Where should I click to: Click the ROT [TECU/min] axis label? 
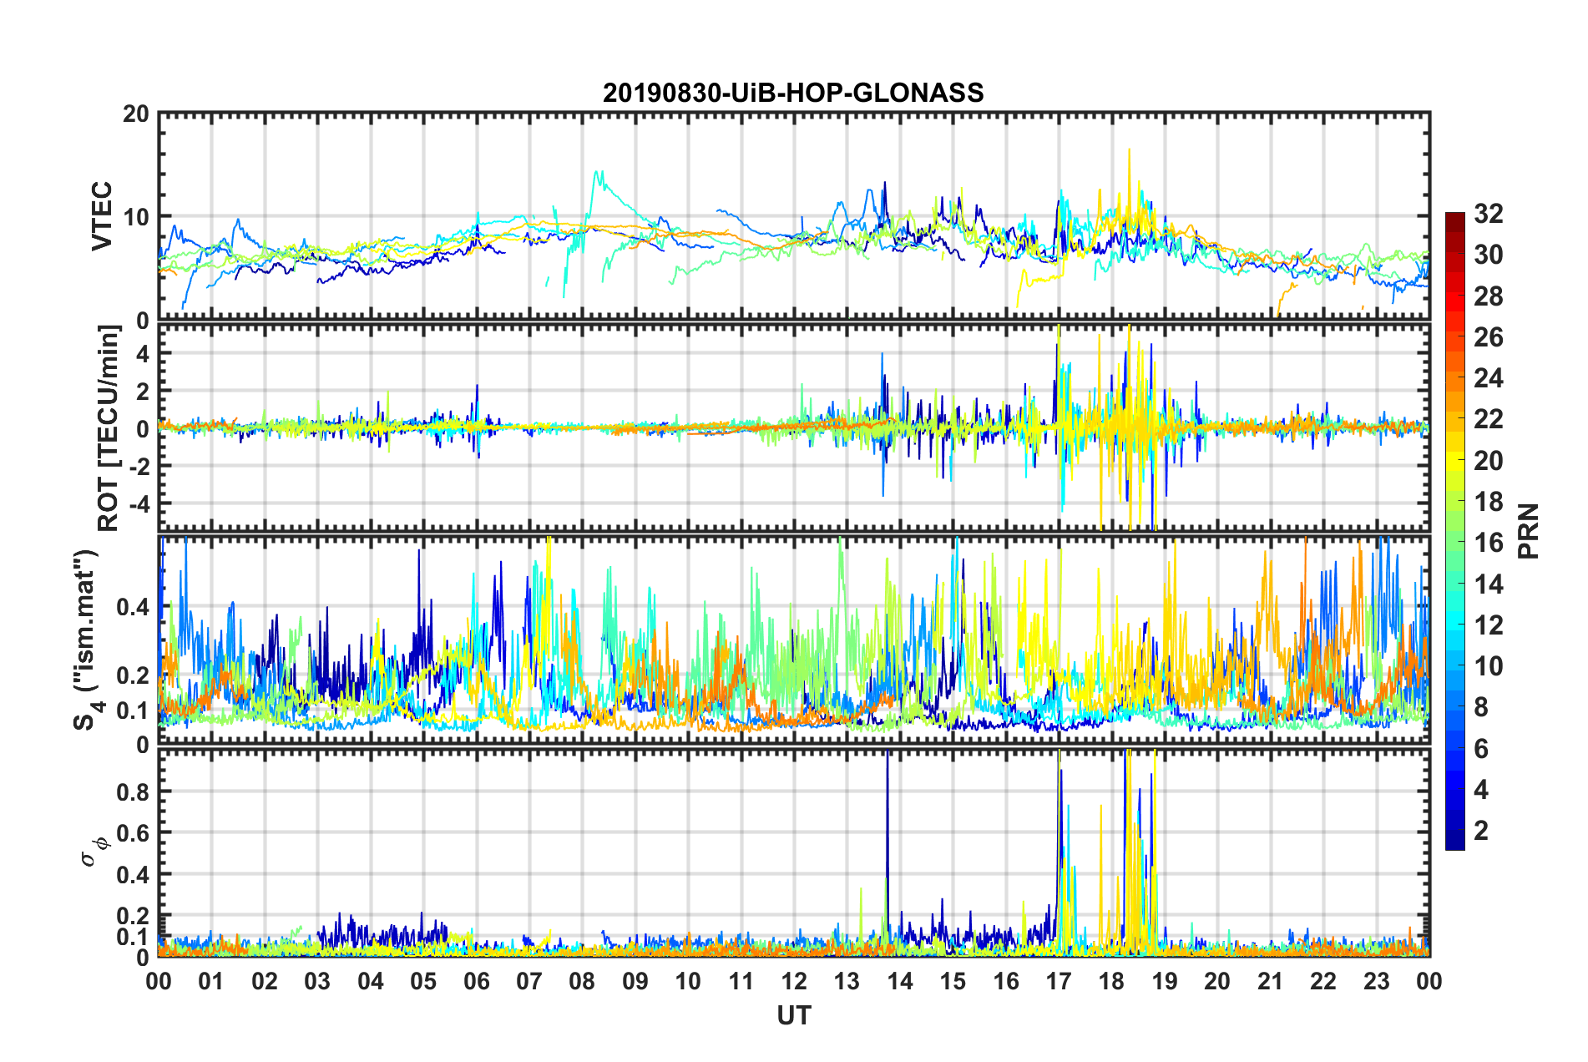pos(109,428)
